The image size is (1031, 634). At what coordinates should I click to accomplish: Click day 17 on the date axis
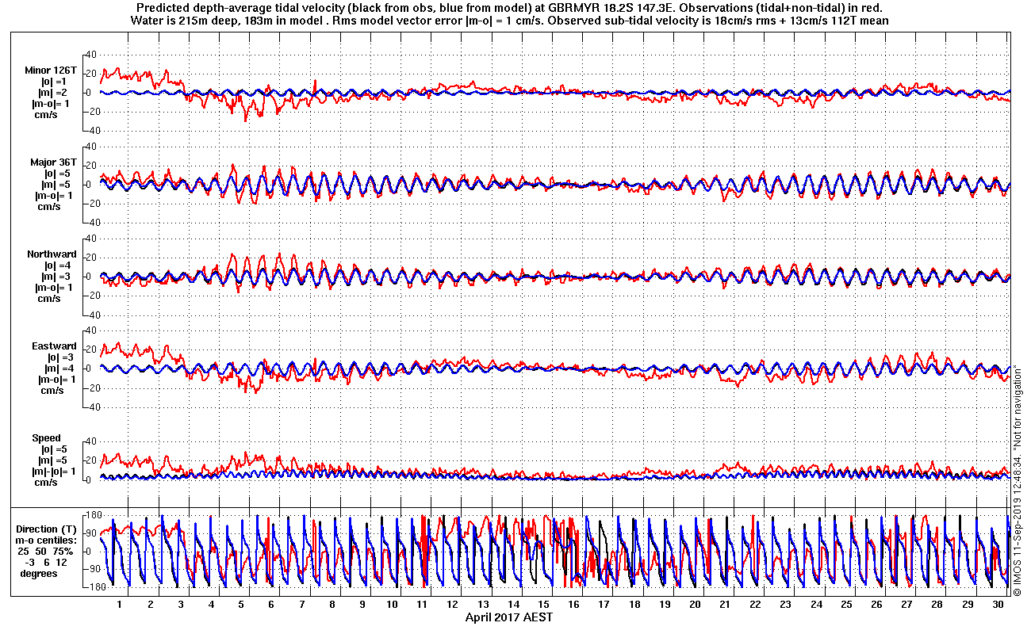point(604,605)
